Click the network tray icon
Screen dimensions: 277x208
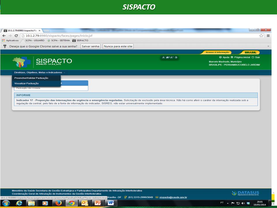(238, 203)
